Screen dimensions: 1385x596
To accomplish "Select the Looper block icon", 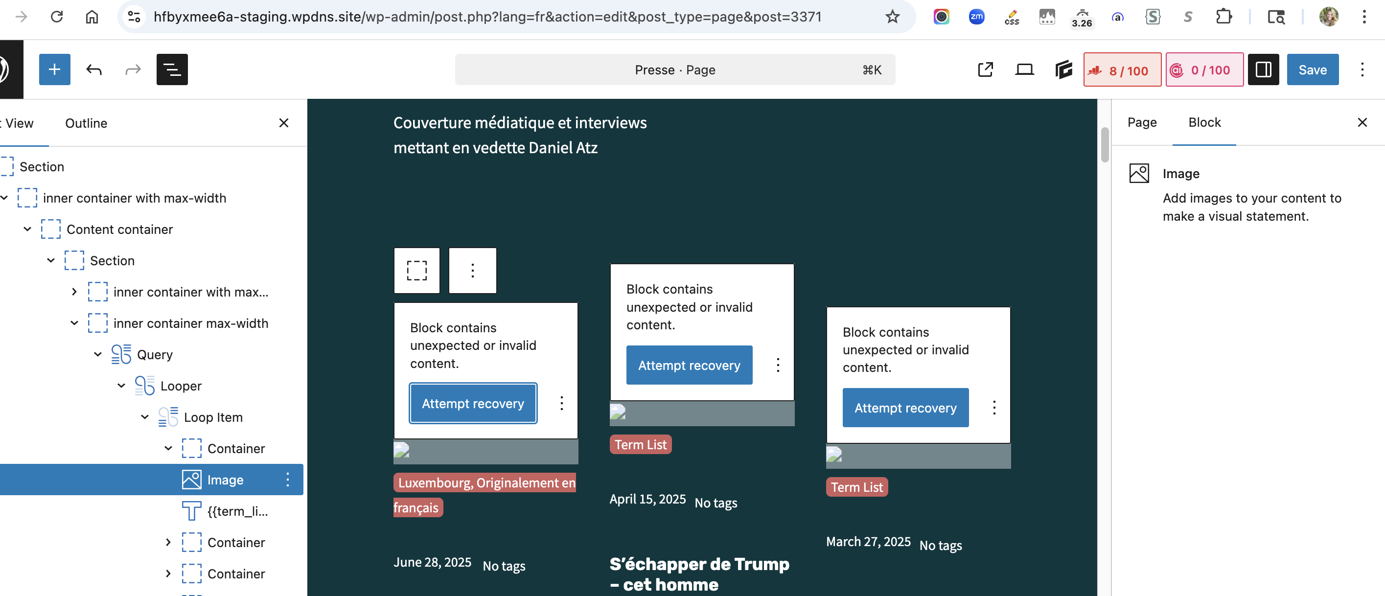I will 145,385.
